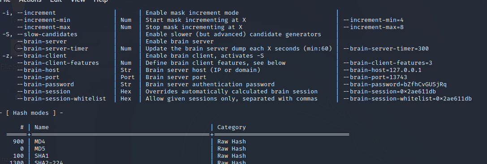Image resolution: width=487 pixels, height=164 pixels.
Task: Click example "--brain-session-whitelist=0×2ae611db"
Action: click(408, 99)
